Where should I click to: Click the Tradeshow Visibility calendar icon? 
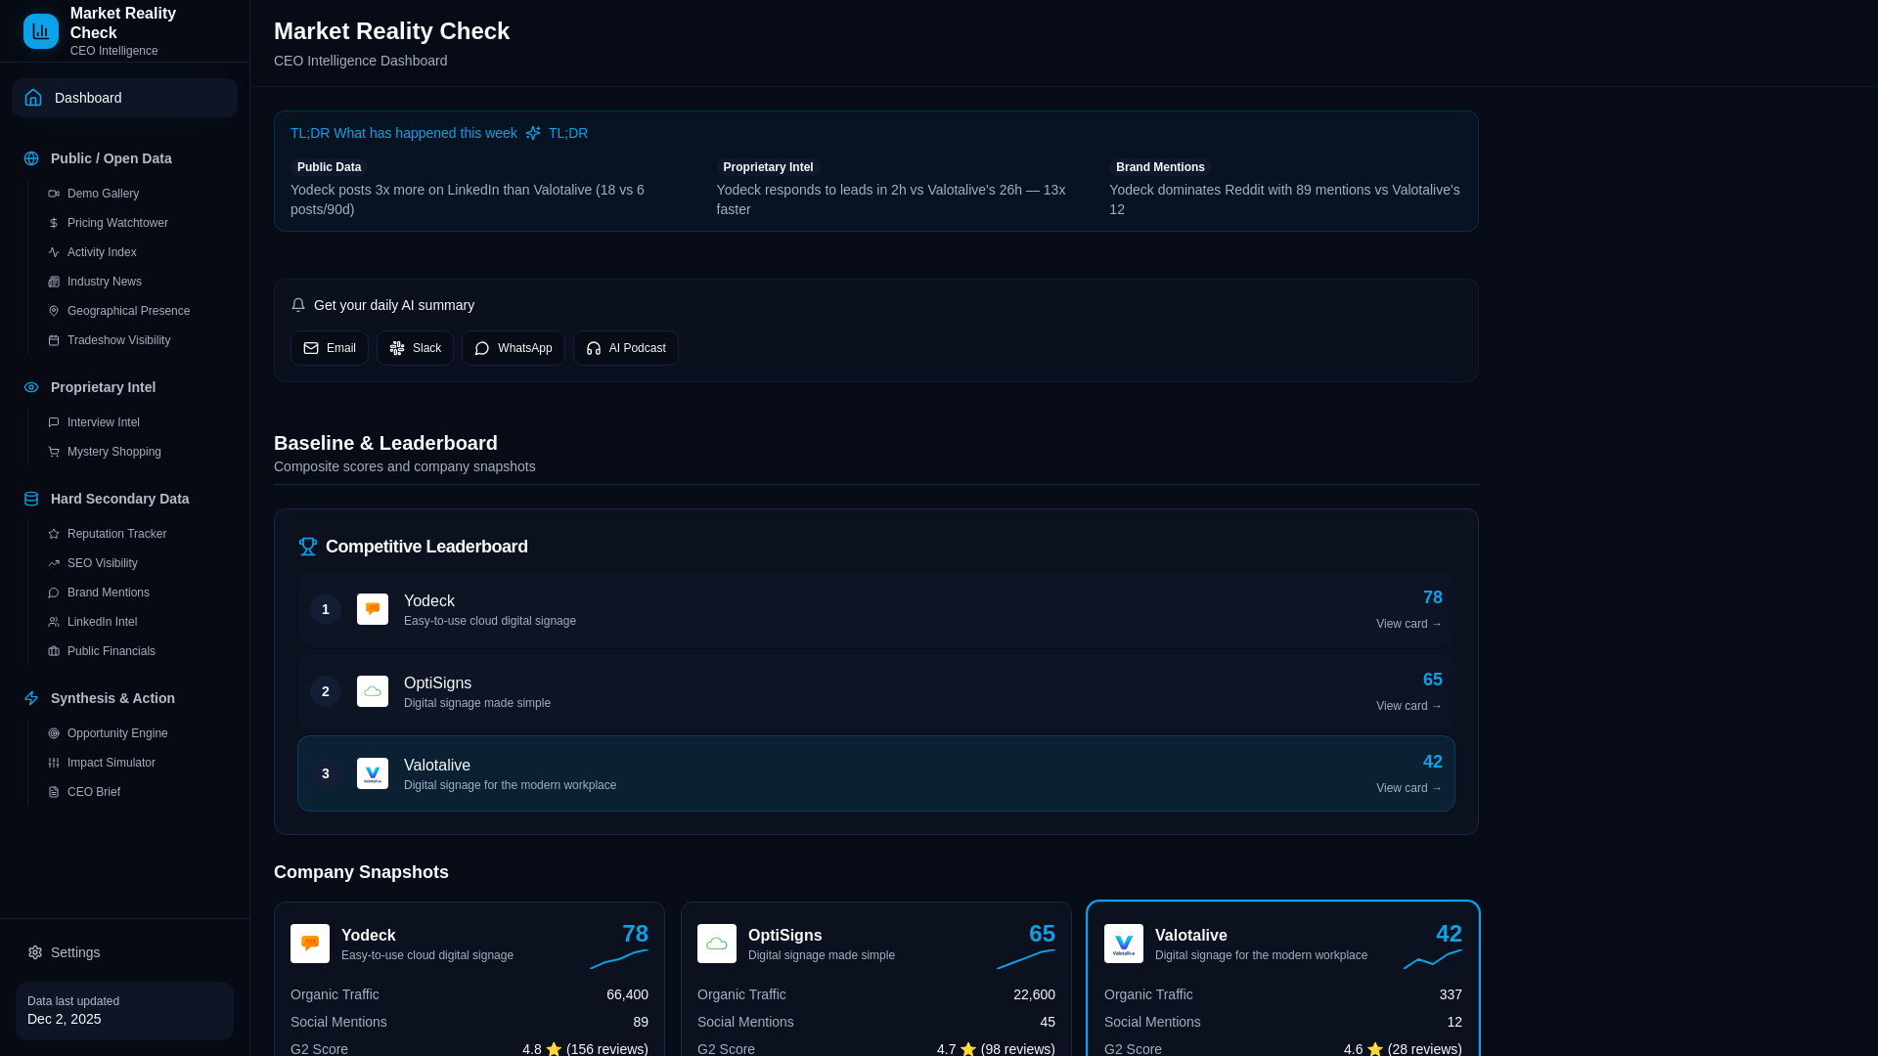(54, 340)
